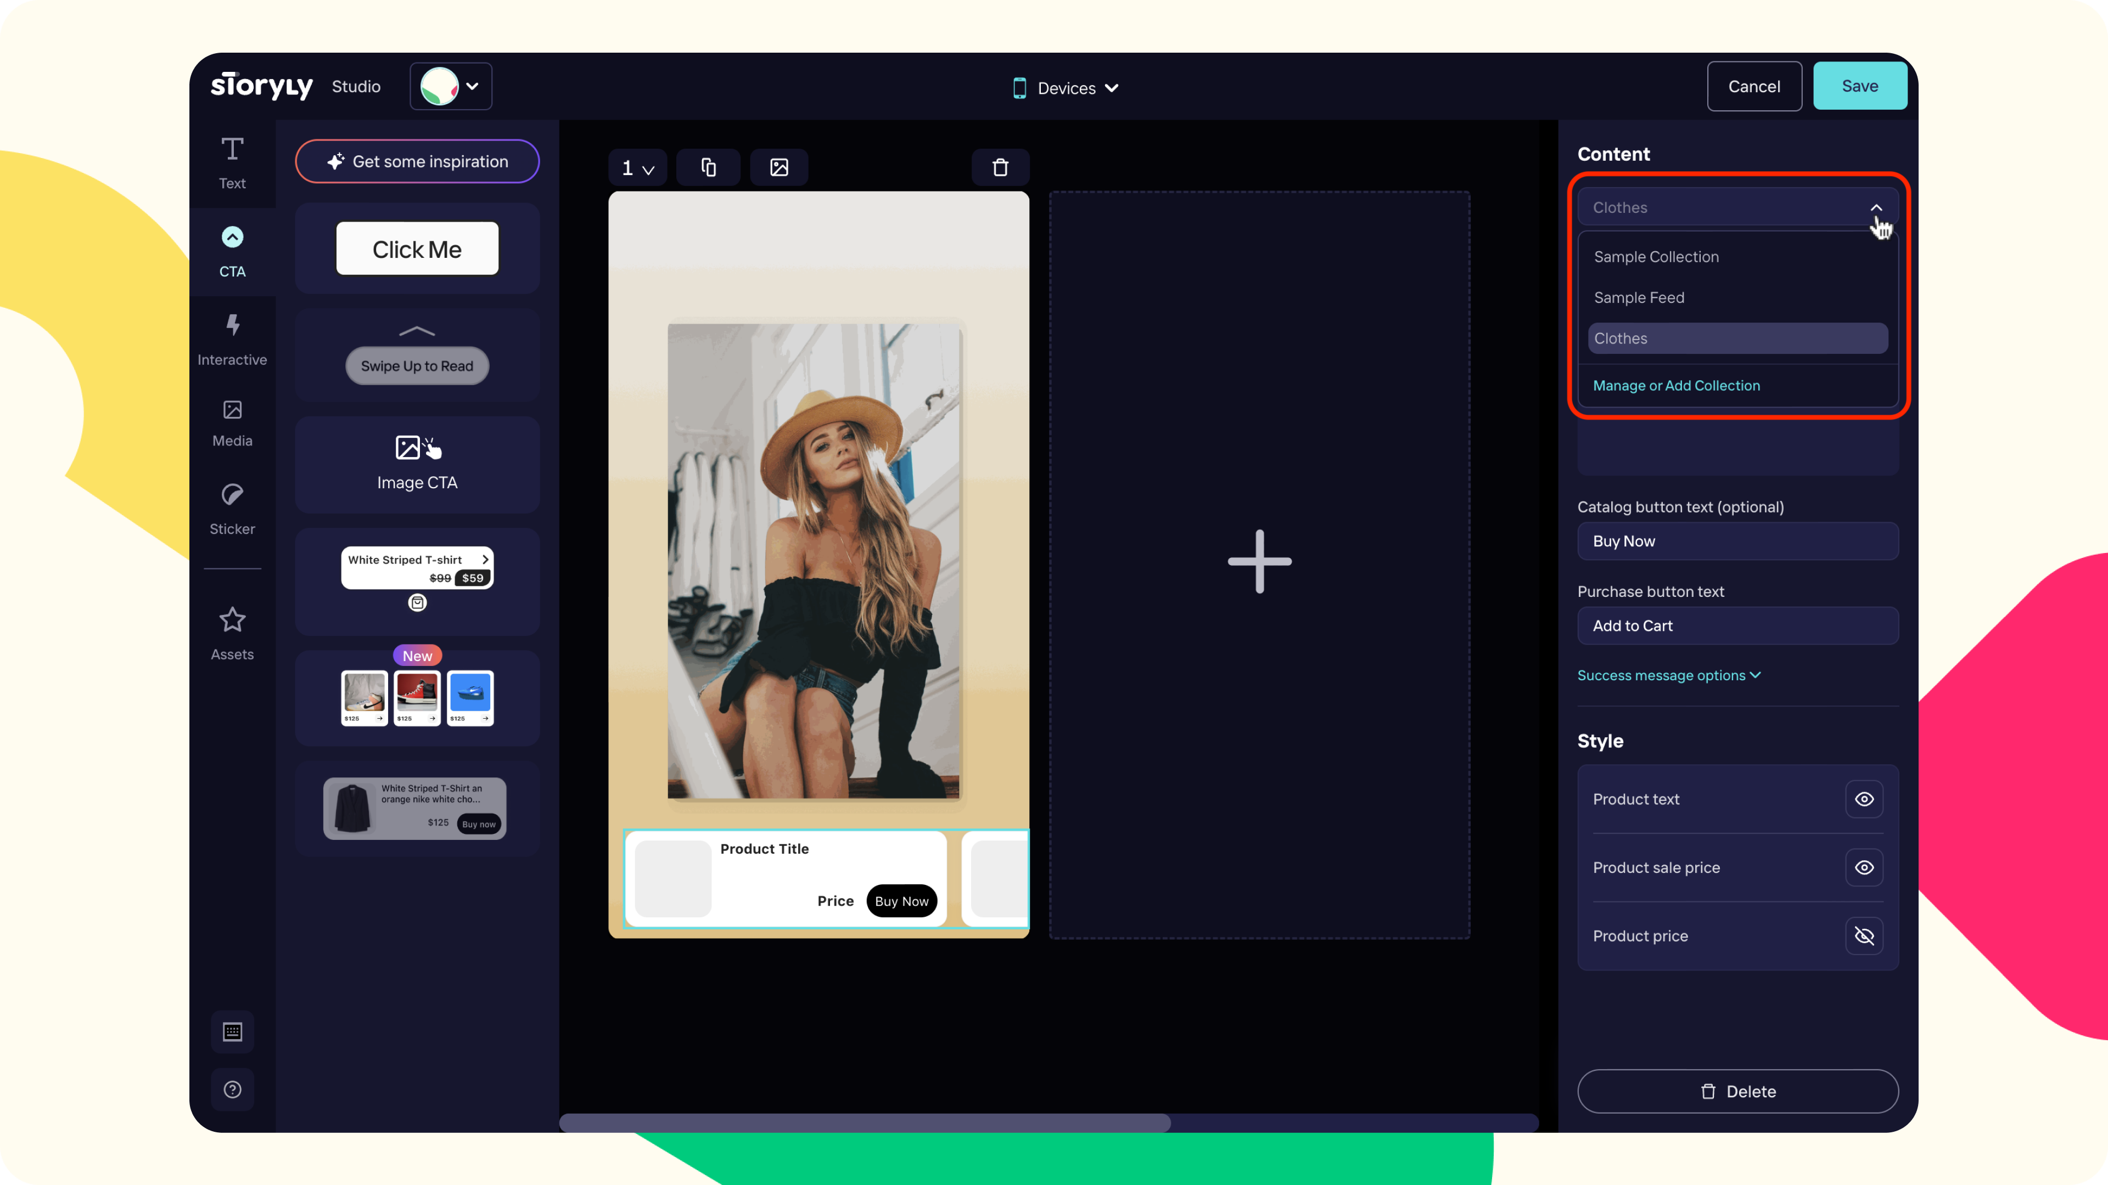Image resolution: width=2108 pixels, height=1185 pixels.
Task: Toggle Product sale price visibility
Action: point(1863,868)
